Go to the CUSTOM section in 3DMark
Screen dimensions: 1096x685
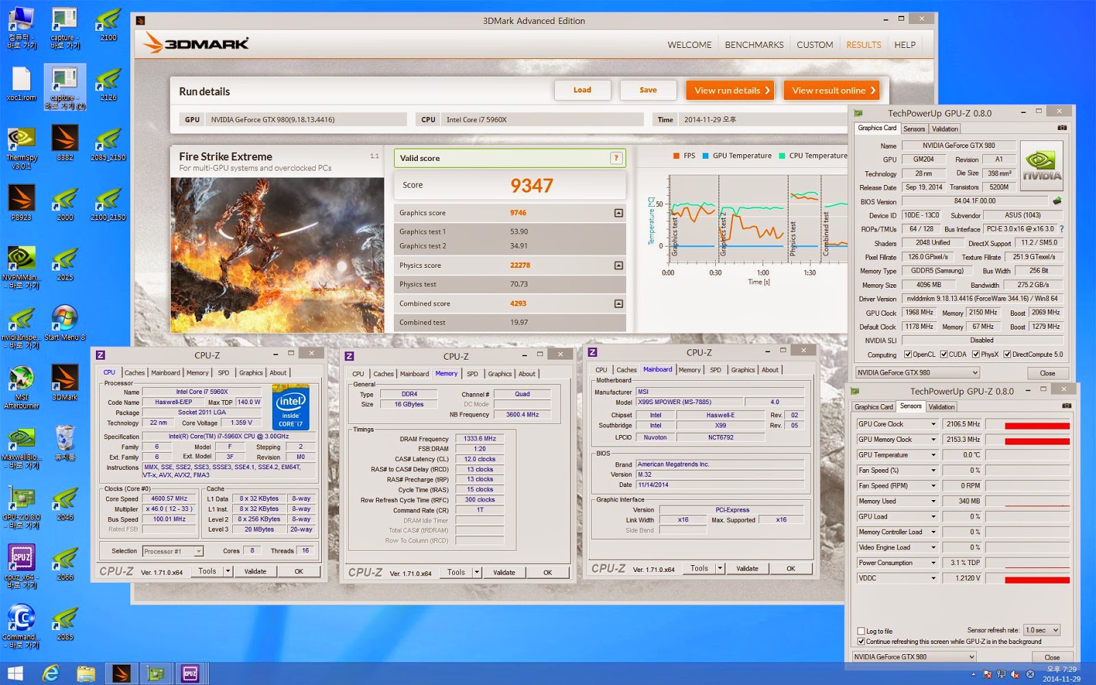pos(815,45)
